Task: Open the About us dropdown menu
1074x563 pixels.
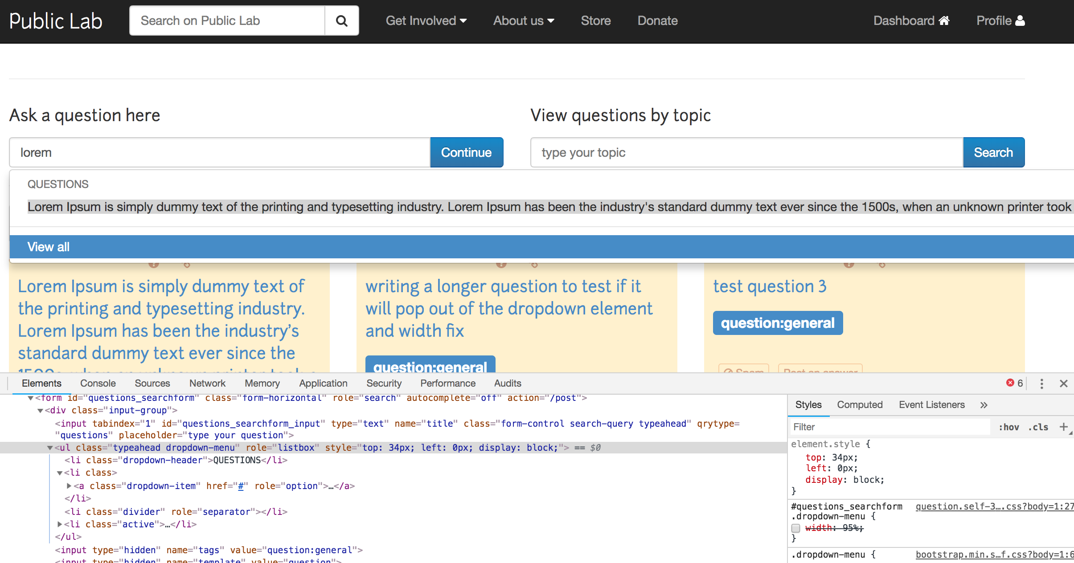Action: (x=524, y=20)
